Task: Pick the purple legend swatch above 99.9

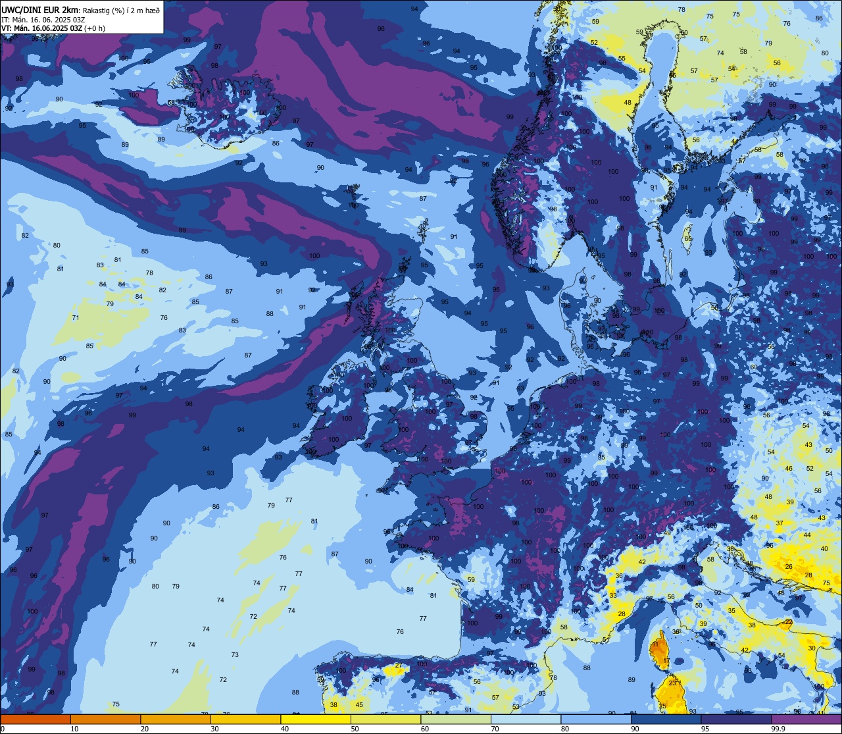Action: pyautogui.click(x=806, y=719)
